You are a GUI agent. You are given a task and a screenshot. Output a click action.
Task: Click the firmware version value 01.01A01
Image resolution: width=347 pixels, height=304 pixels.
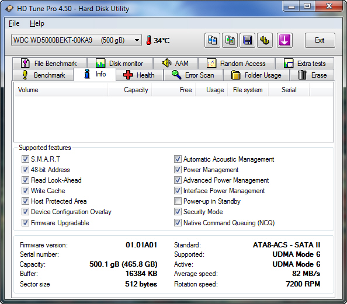point(141,245)
